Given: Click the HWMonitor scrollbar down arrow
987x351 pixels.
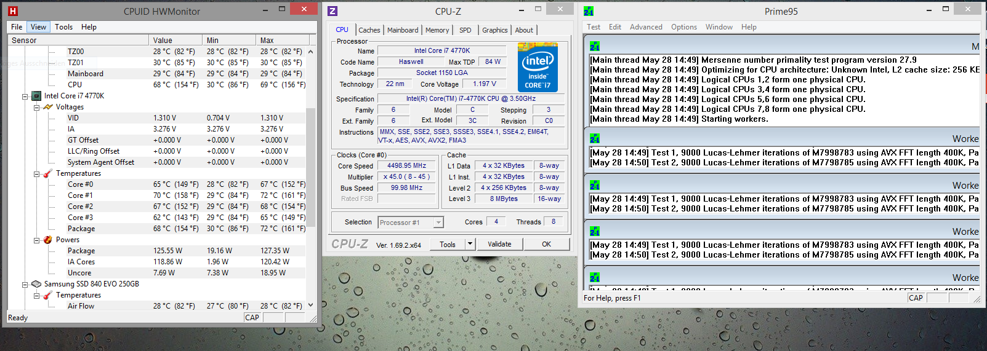Looking at the screenshot, I should (311, 305).
